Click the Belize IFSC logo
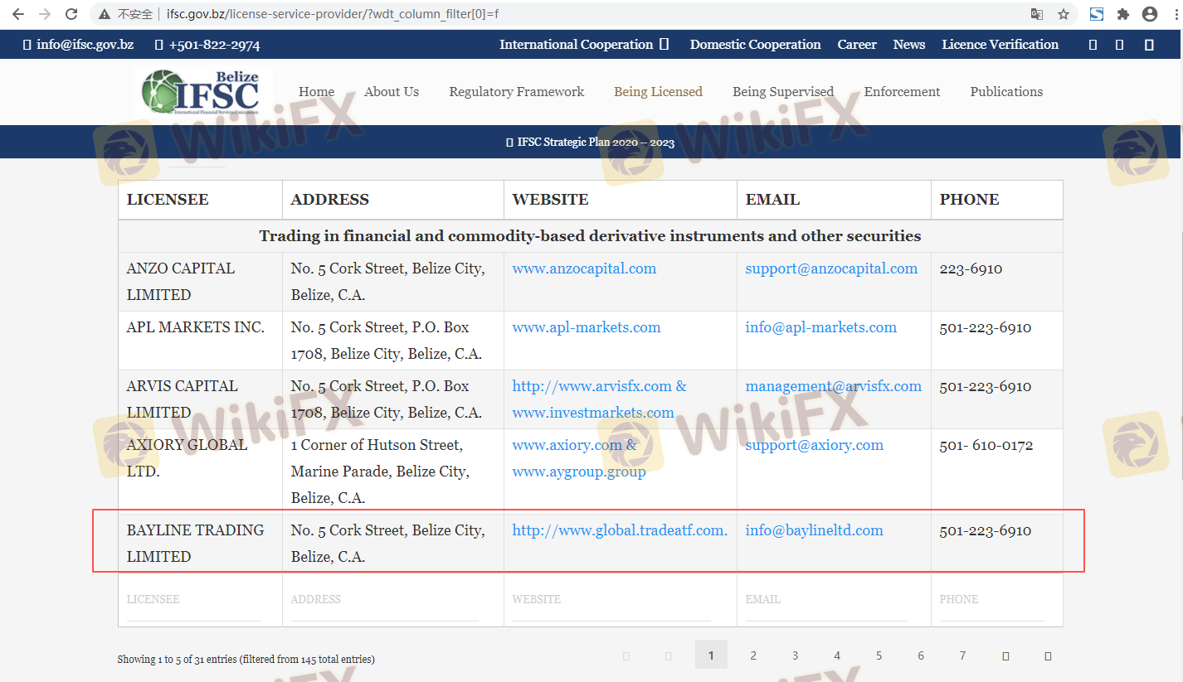The width and height of the screenshot is (1183, 682). (202, 92)
